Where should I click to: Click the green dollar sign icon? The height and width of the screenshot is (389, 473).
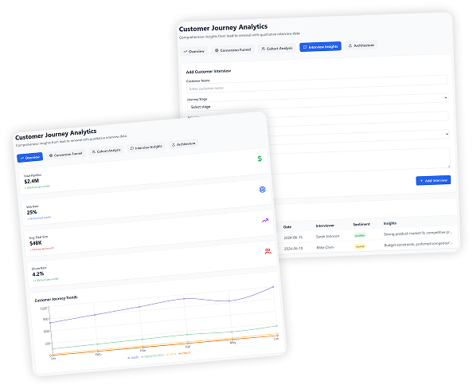[x=260, y=159]
